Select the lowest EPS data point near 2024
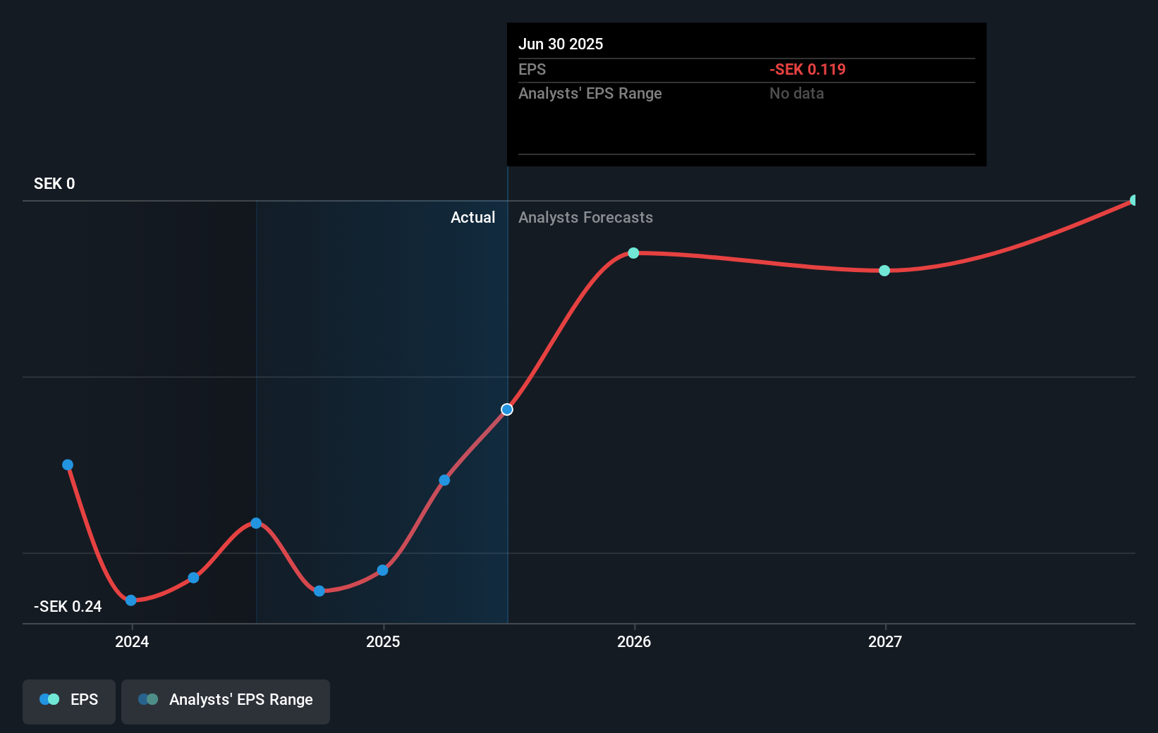The width and height of the screenshot is (1158, 733). click(130, 600)
